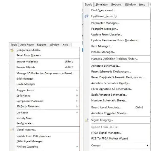The height and width of the screenshot is (151, 151).
Task: Open the Help menu in the PCB menu bar
Action: click(65, 45)
